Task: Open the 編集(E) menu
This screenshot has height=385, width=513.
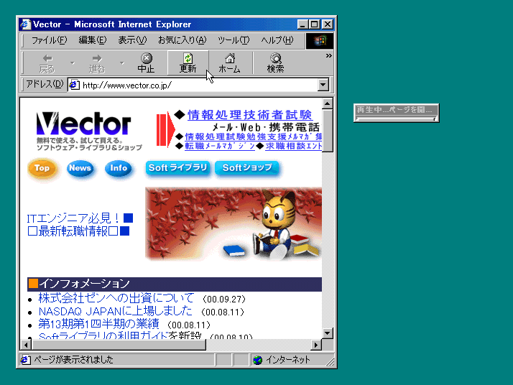Action: tap(92, 40)
